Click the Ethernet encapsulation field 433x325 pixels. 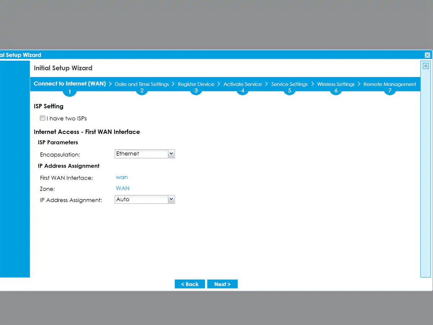pos(141,154)
